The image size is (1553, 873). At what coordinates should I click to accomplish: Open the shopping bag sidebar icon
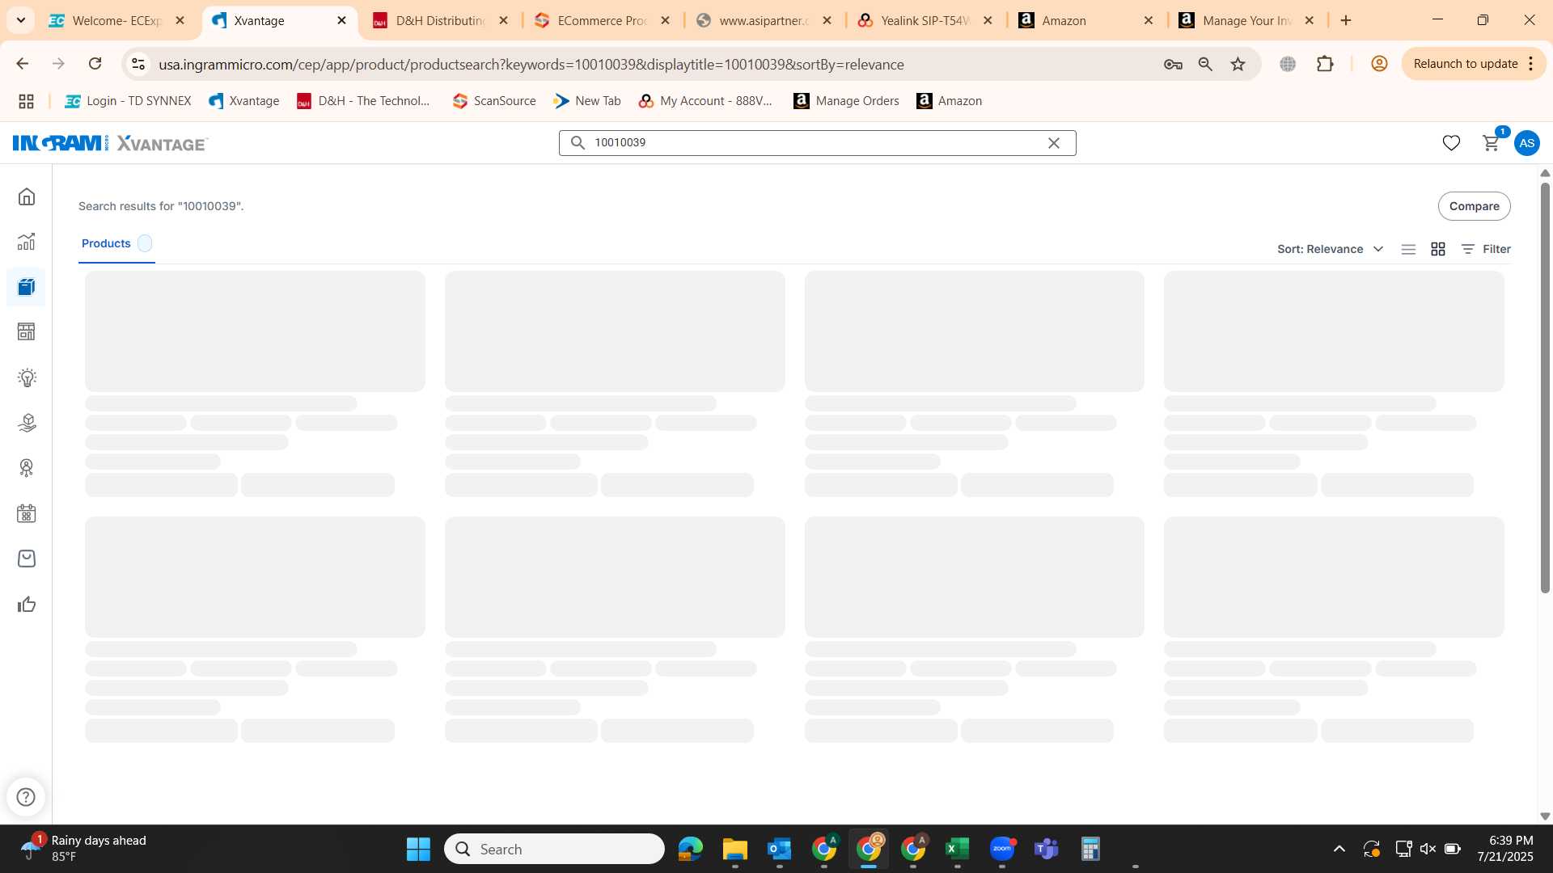point(27,559)
